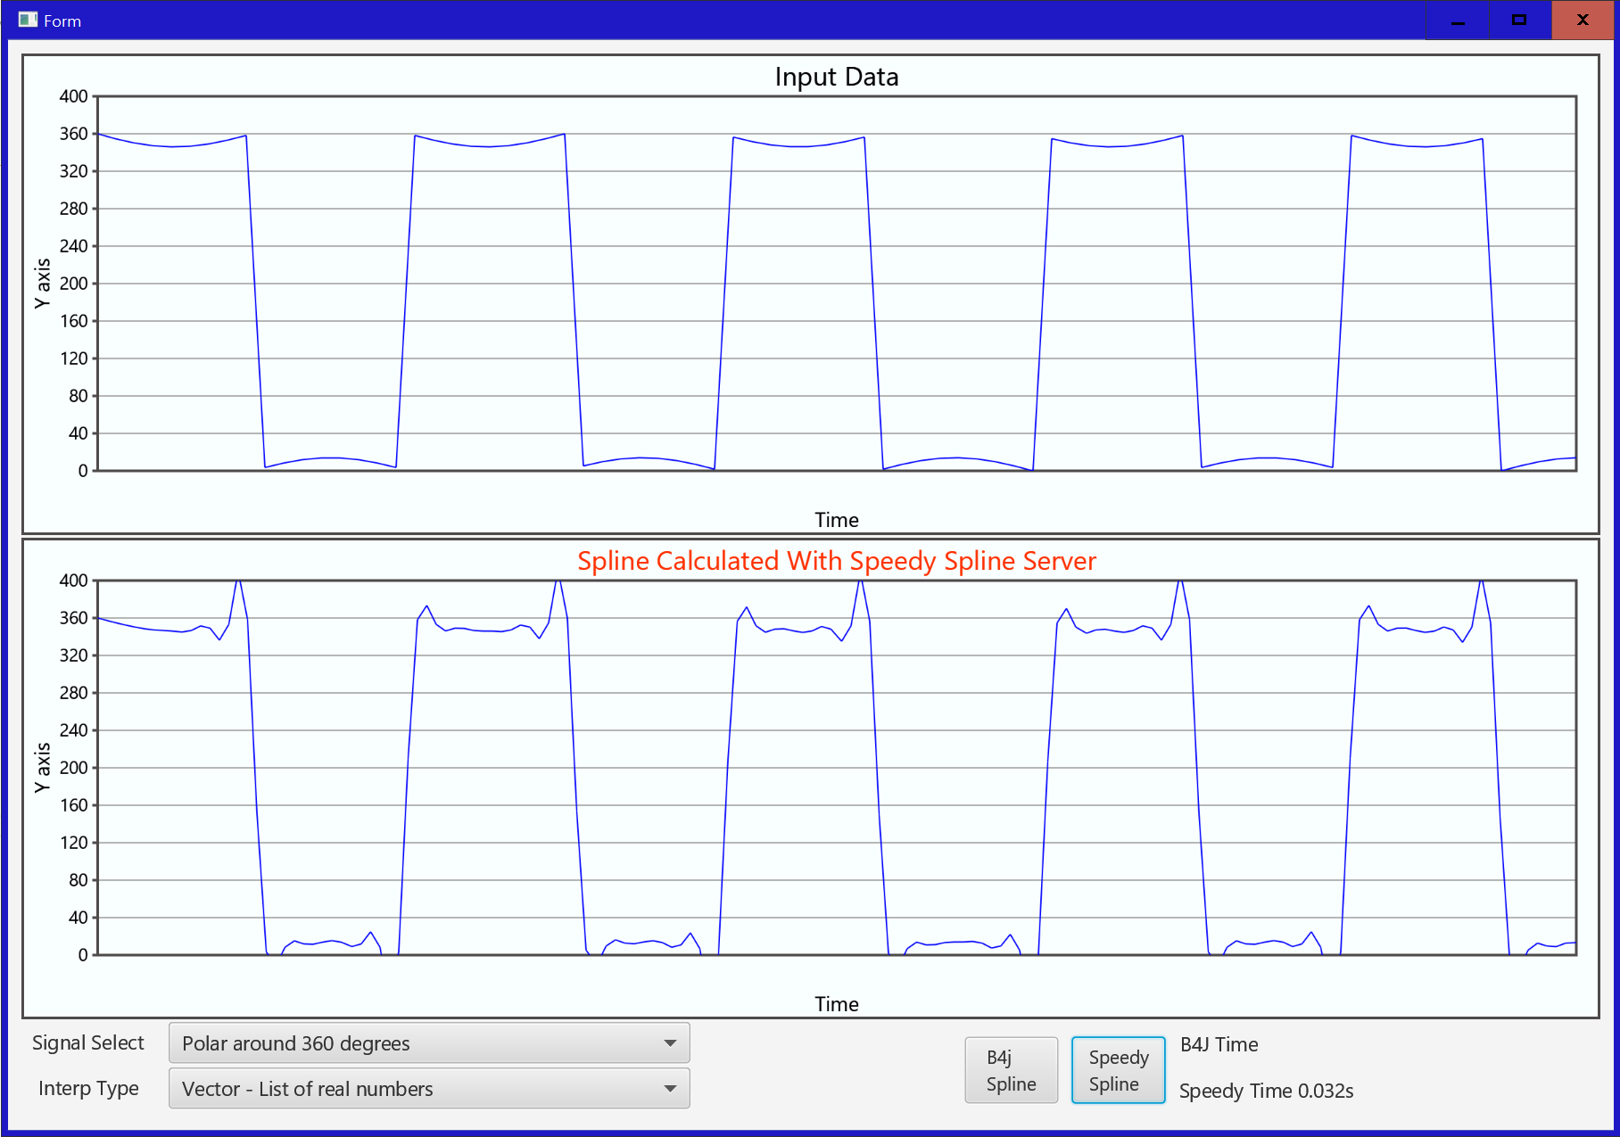This screenshot has height=1137, width=1620.
Task: Close the Form window
Action: click(1583, 20)
